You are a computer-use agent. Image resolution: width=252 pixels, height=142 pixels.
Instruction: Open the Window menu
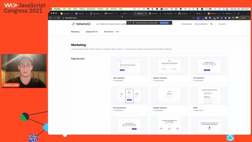[114, 9]
